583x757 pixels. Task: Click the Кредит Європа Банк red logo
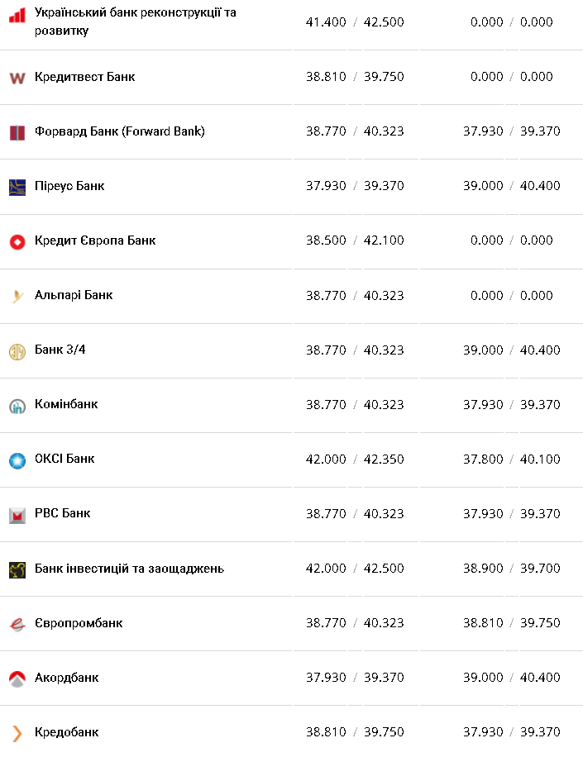coord(17,241)
